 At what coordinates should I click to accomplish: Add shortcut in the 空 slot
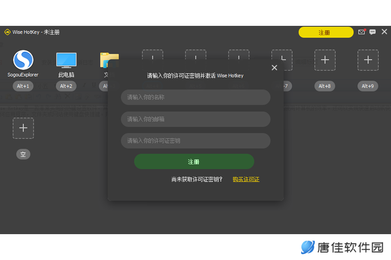point(23,128)
